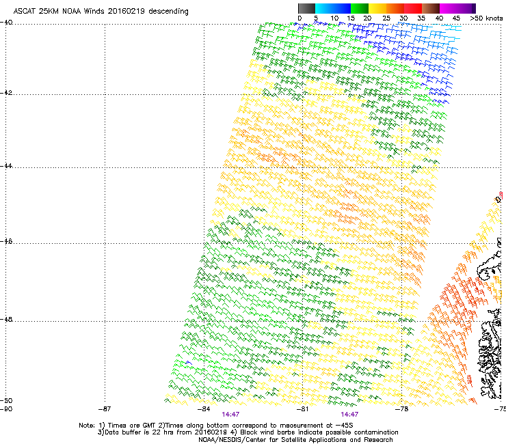This screenshot has height=444, width=506.
Task: Click the '-78' longitude axis label
Action: click(x=402, y=409)
